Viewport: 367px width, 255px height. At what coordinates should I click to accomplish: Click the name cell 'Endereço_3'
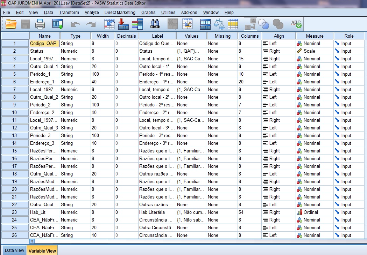[x=44, y=143]
